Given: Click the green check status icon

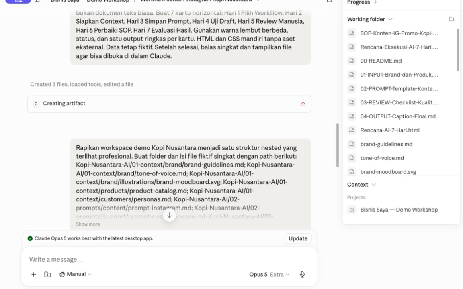Looking at the screenshot, I should tap(30, 238).
